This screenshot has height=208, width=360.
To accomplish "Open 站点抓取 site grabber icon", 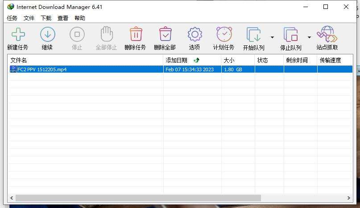I will (x=327, y=34).
